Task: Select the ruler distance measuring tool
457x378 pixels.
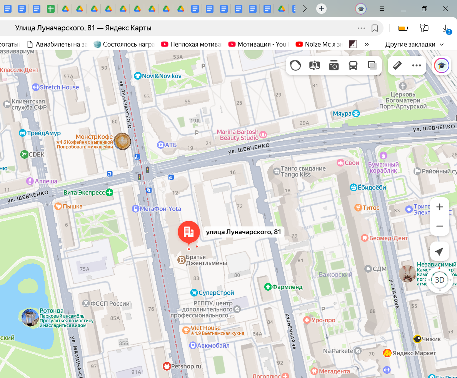Action: pos(397,66)
